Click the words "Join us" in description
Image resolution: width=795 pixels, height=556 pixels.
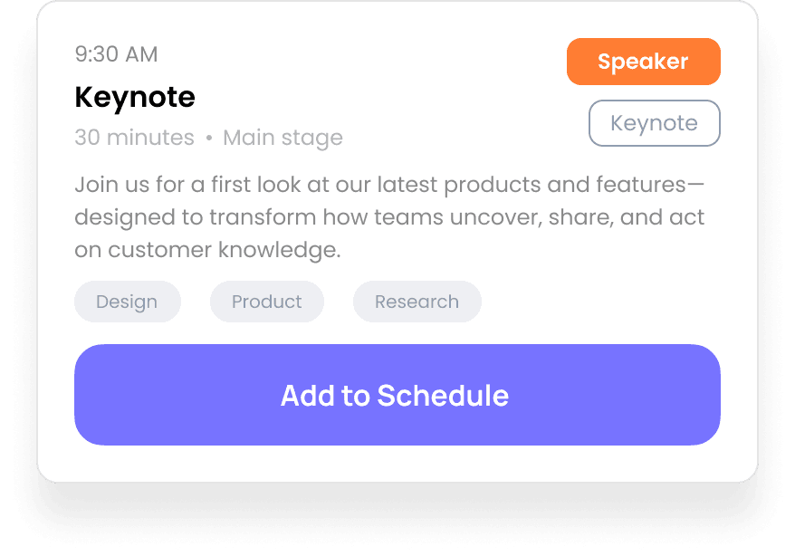[x=112, y=185]
